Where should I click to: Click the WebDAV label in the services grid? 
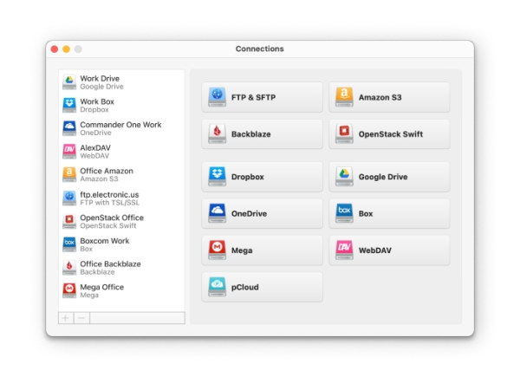[x=375, y=250]
